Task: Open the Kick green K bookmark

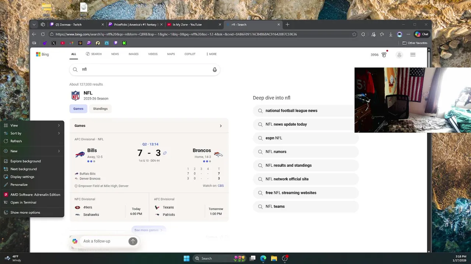Action: (x=124, y=43)
